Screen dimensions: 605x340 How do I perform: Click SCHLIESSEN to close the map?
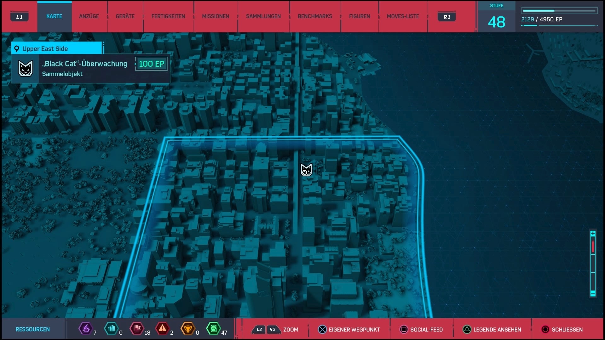(567, 330)
